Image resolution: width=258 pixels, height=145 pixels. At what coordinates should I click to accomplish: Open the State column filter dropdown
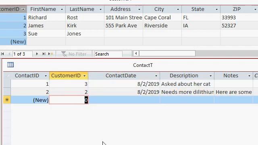tap(217, 9)
